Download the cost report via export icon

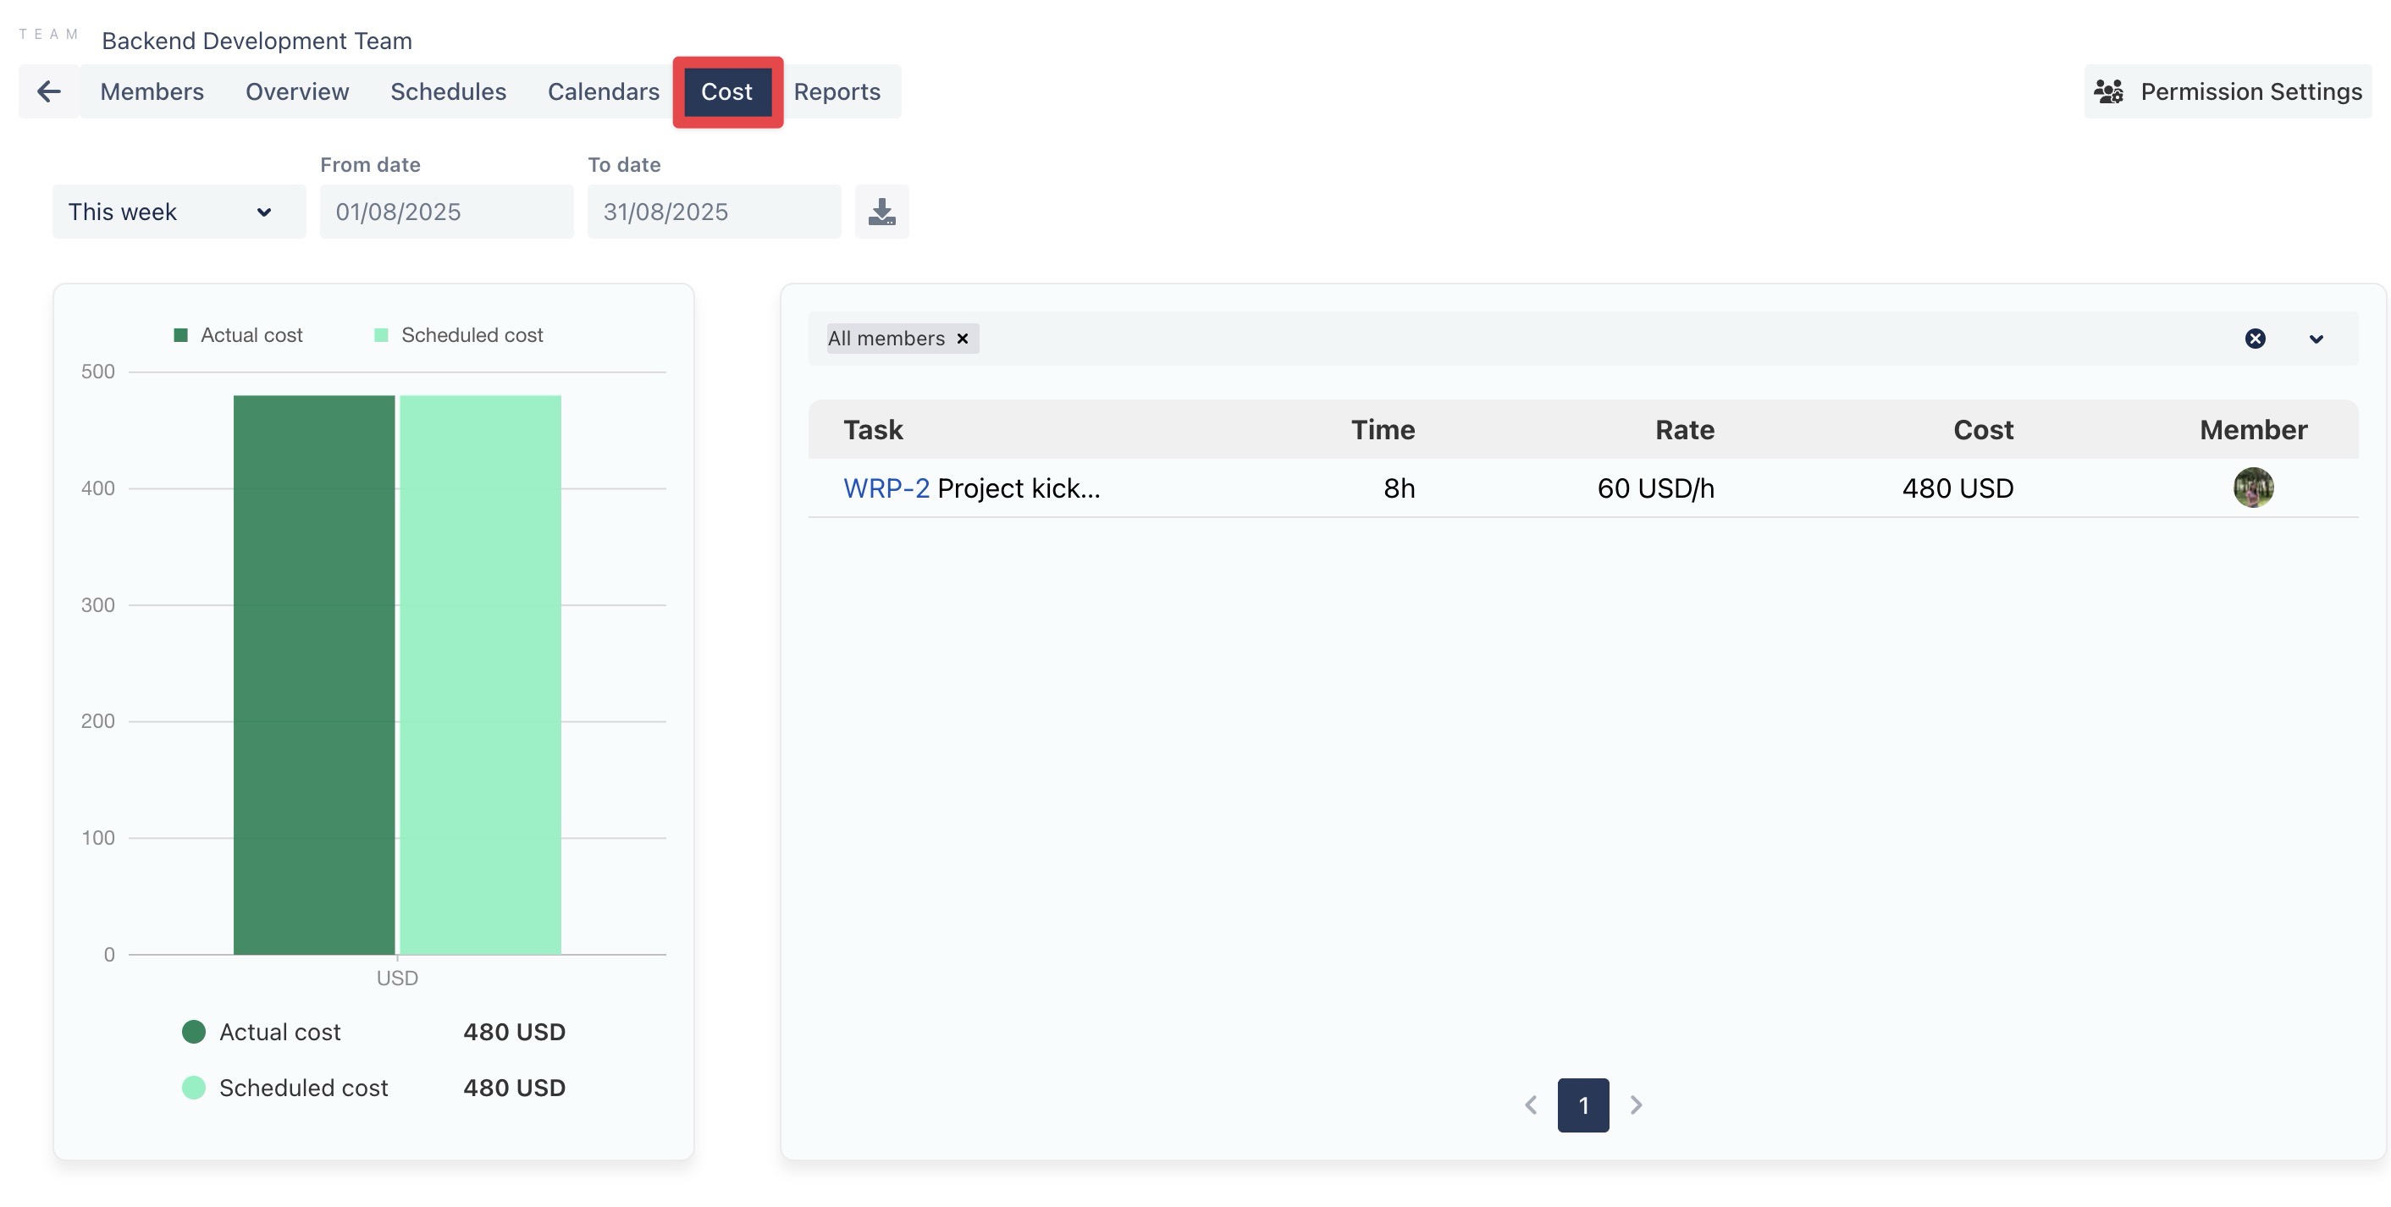pos(881,212)
